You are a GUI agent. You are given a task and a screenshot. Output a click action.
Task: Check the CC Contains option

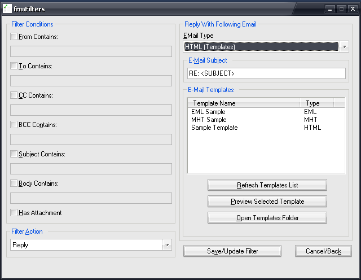14,95
